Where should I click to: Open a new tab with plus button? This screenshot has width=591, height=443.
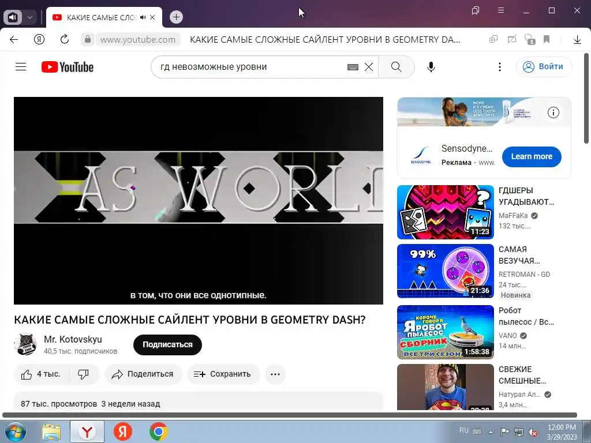[x=176, y=17]
